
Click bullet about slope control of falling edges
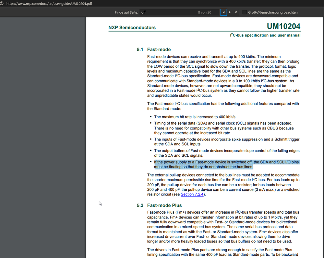[x=227, y=153]
